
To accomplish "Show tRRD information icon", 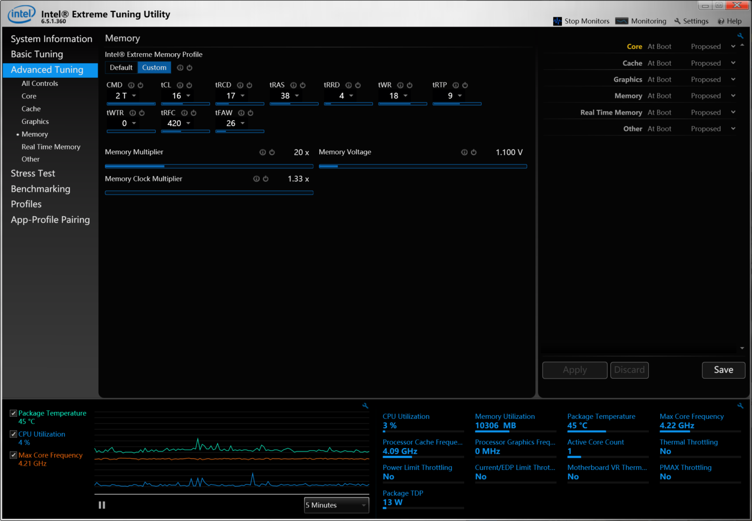I will pyautogui.click(x=349, y=85).
